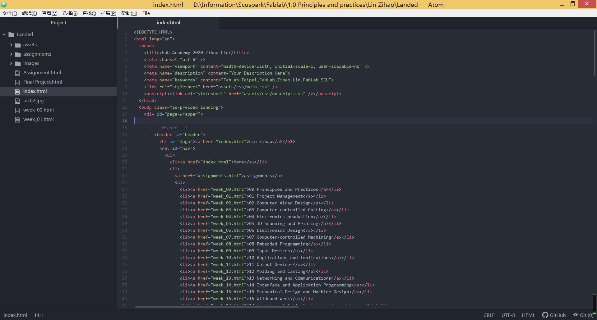Select Assignment.html in the tree
The height and width of the screenshot is (320, 597).
pos(42,73)
